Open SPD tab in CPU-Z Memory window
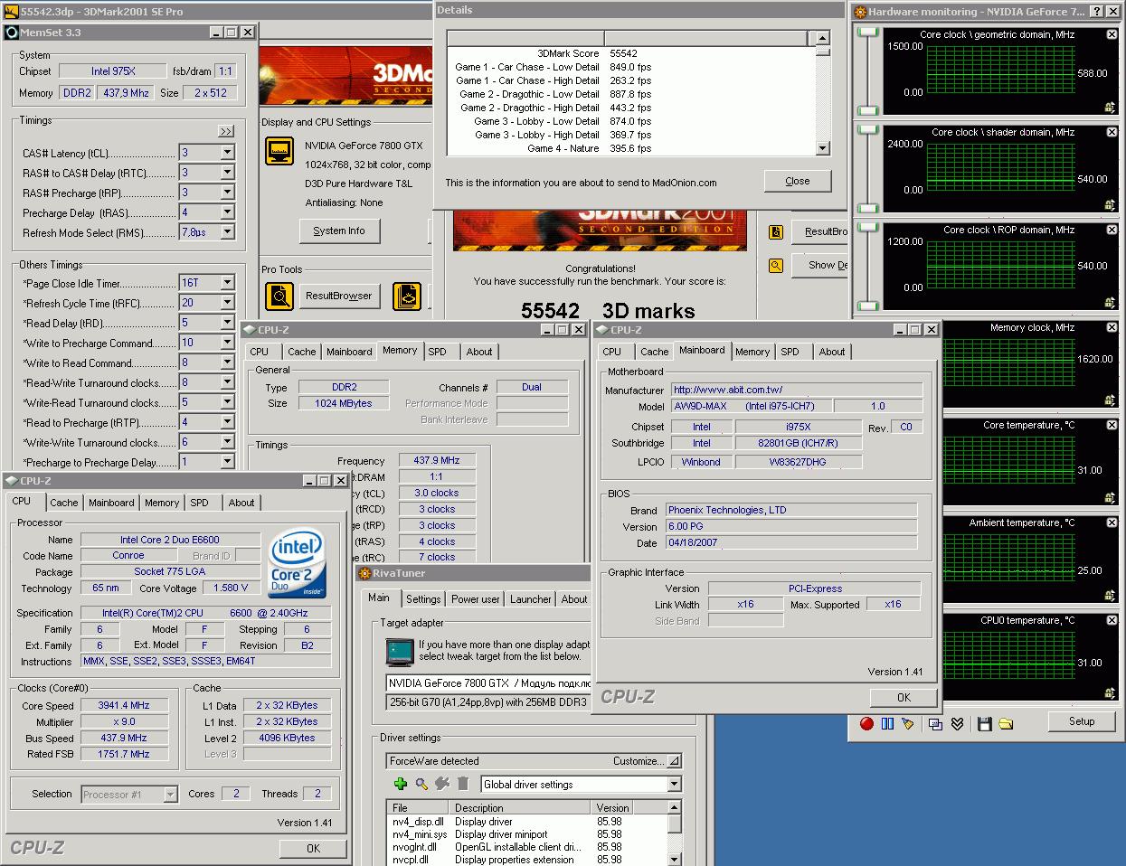Screen dimensions: 1126x866 click(x=437, y=352)
